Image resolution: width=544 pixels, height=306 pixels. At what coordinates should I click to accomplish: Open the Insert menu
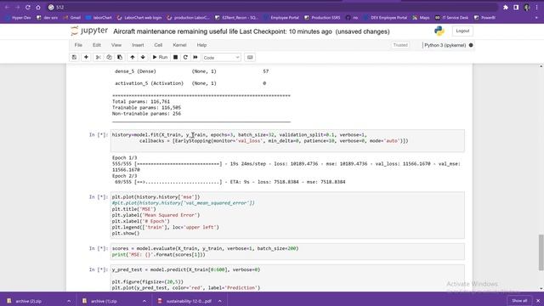(x=138, y=45)
